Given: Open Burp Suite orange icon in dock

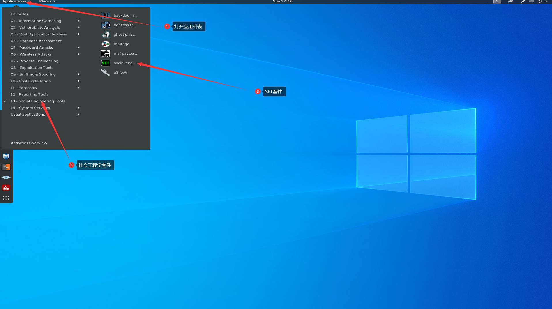Looking at the screenshot, I should (6, 167).
